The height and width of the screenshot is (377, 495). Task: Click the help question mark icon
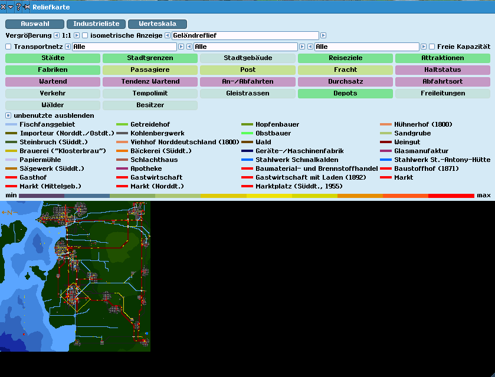coord(18,7)
